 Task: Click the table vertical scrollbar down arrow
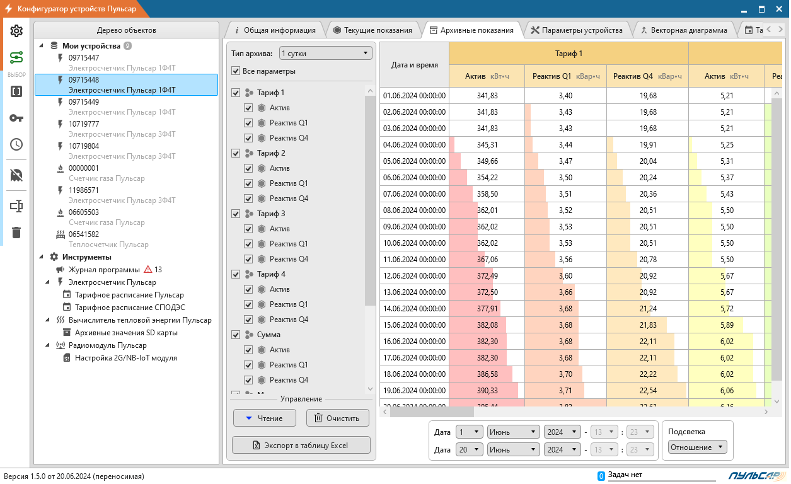coord(777,401)
